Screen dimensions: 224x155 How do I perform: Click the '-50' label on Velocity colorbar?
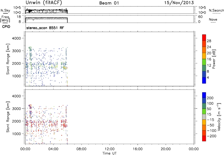[210, 125]
